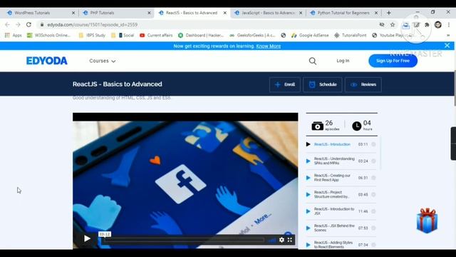Open the Reviews button
This screenshot has height=257, width=456.
click(x=363, y=84)
